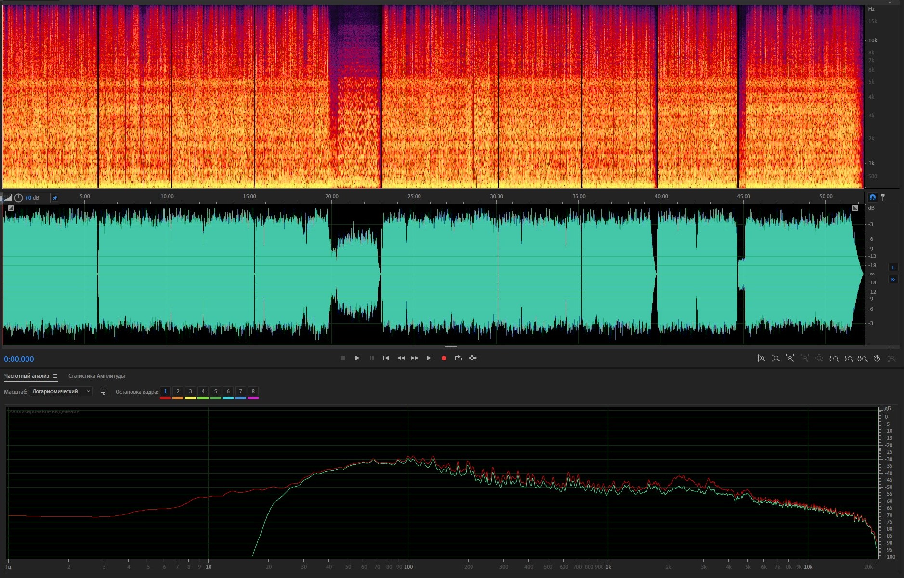Image resolution: width=904 pixels, height=578 pixels.
Task: Zoom in amplitude with the vertical magnifier
Action: tap(761, 359)
